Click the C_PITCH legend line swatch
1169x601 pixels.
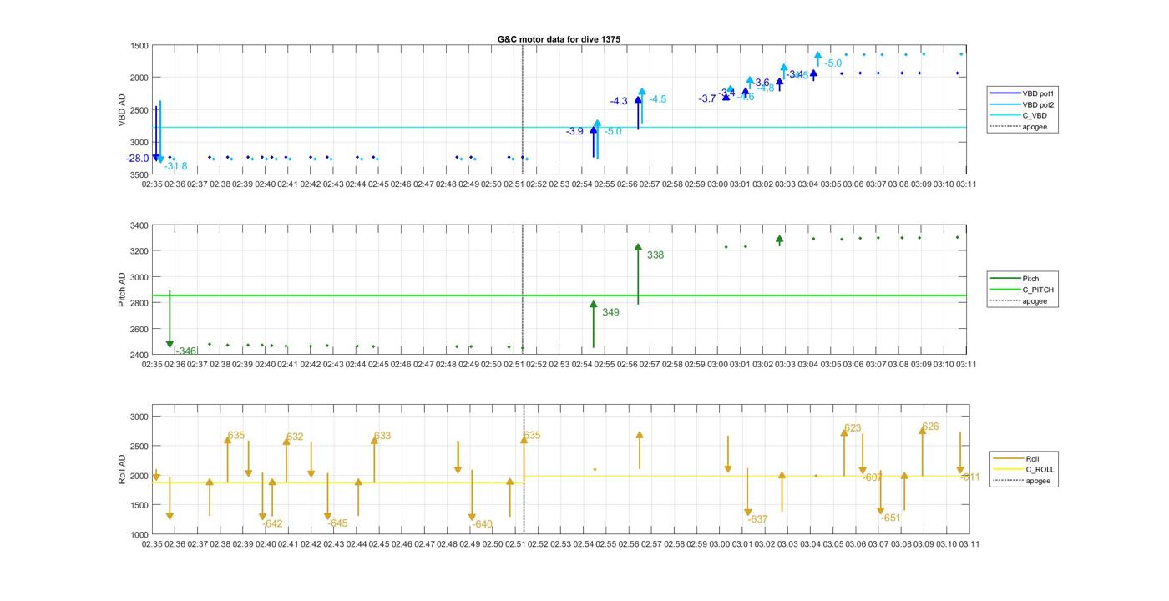[1005, 290]
